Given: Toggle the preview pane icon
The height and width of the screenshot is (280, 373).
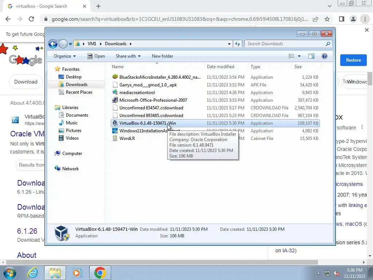Looking at the screenshot, I should [x=311, y=56].
